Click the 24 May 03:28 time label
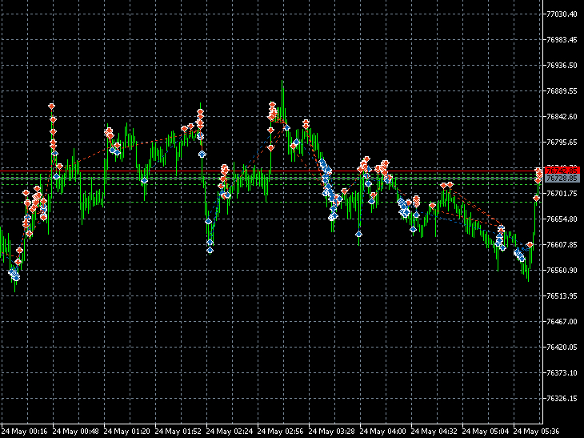 coord(332,432)
